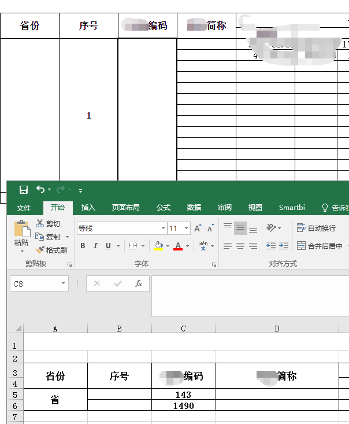
Task: Click the 粘贴 paste icon
Action: pyautogui.click(x=22, y=228)
